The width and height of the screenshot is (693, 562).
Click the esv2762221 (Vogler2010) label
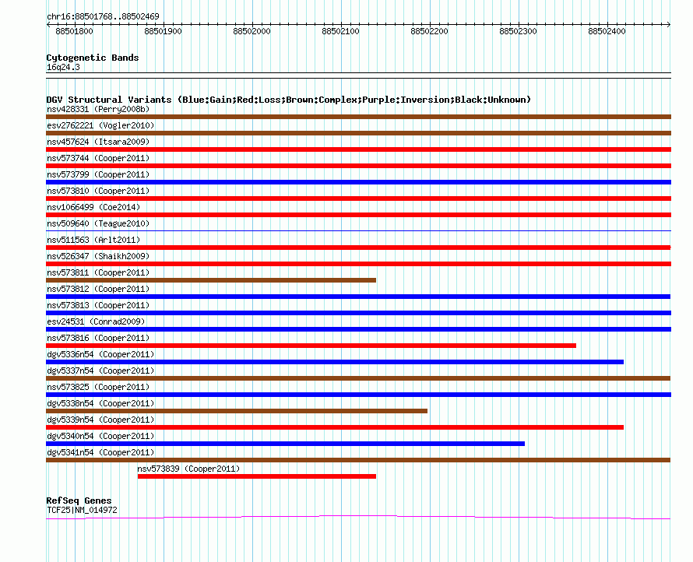coord(100,125)
